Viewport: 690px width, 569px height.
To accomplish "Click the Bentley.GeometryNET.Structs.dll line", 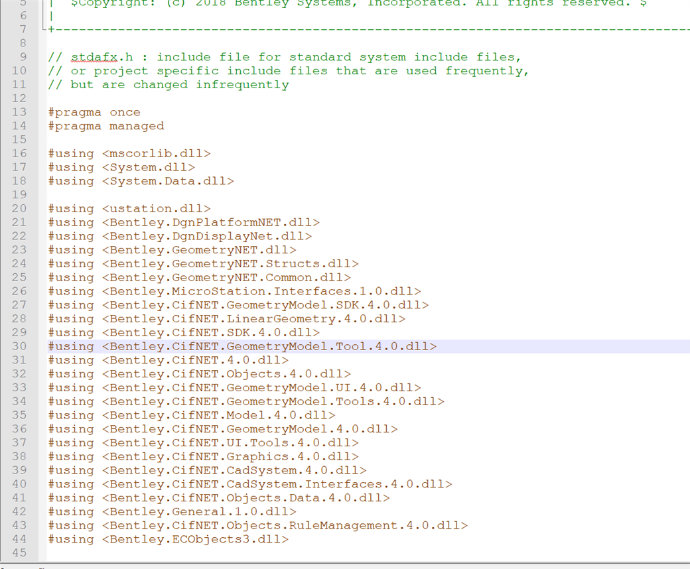I will click(203, 264).
